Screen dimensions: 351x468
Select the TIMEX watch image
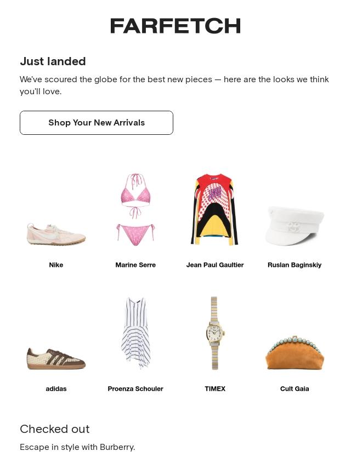(x=215, y=333)
